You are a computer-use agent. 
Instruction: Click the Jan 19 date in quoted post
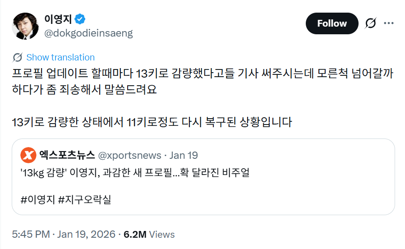point(184,155)
